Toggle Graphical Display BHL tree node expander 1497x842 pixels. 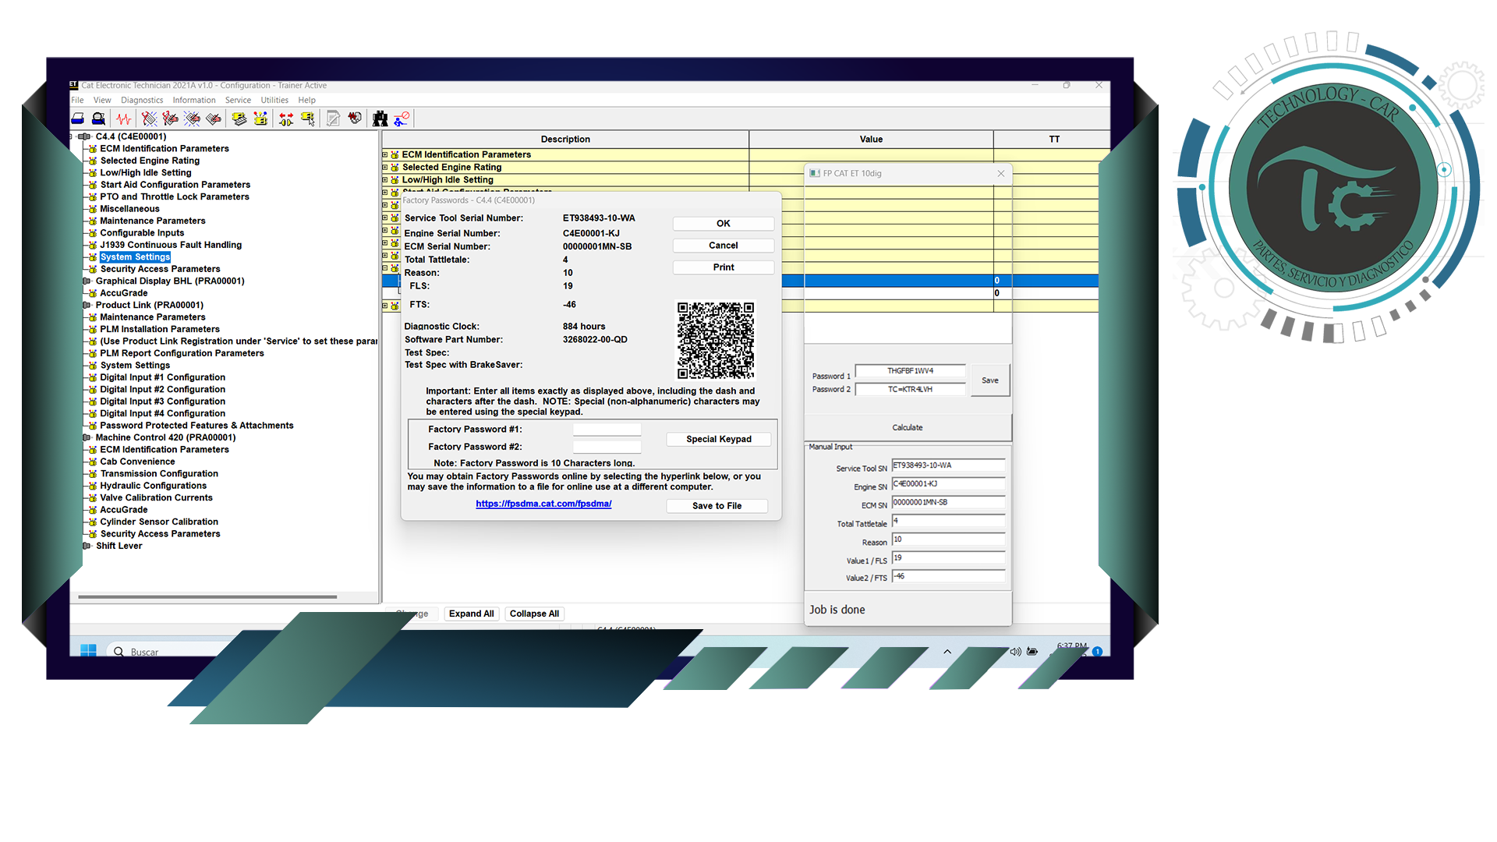86,281
